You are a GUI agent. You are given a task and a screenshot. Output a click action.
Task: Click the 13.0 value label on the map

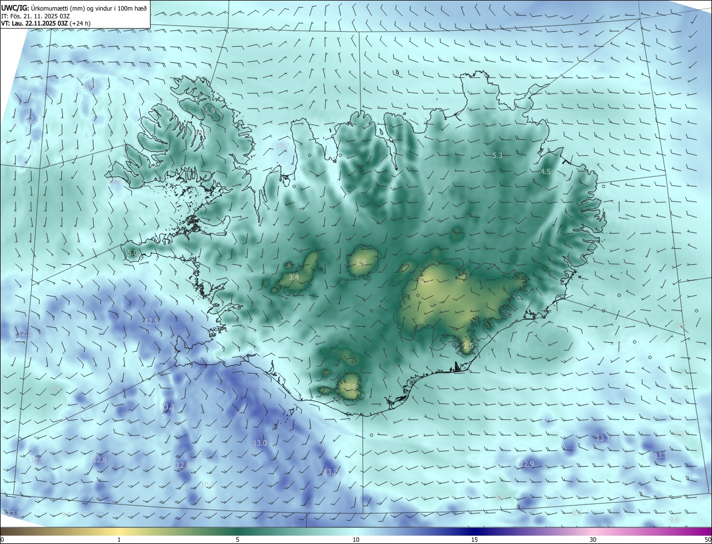coord(260,443)
